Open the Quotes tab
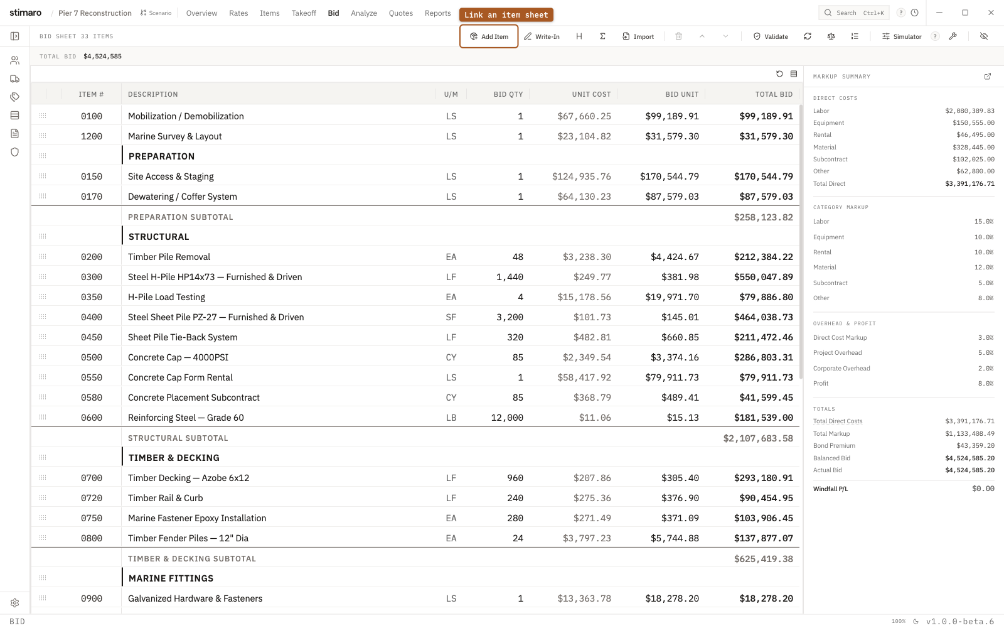Image resolution: width=1004 pixels, height=628 pixels. click(x=401, y=13)
